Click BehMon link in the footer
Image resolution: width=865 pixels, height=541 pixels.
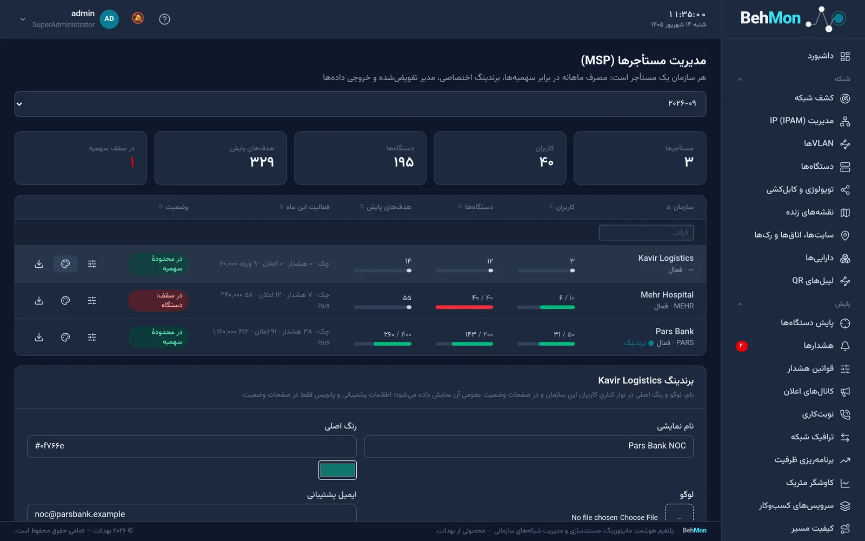(x=694, y=531)
